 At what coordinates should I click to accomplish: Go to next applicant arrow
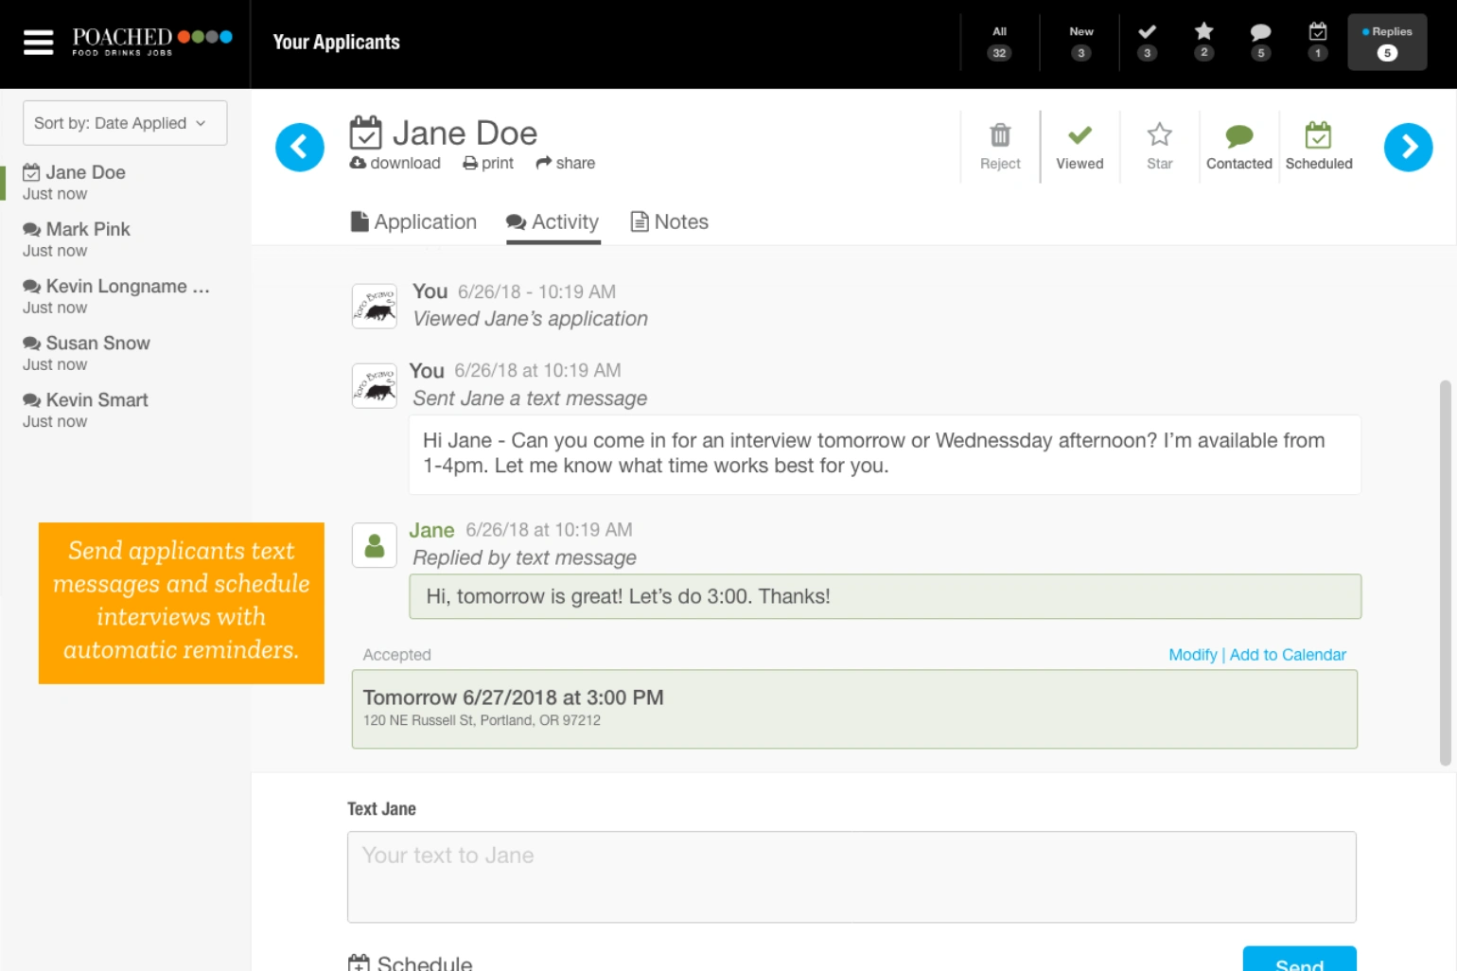point(1408,148)
